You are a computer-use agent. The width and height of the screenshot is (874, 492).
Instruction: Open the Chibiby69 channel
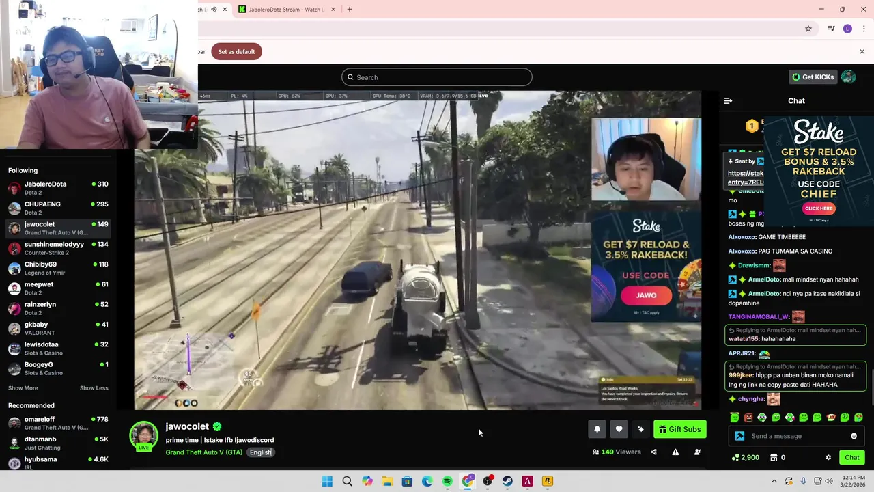[x=58, y=268]
